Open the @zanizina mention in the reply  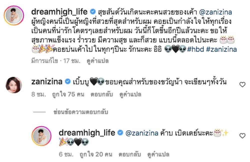tap(142, 133)
